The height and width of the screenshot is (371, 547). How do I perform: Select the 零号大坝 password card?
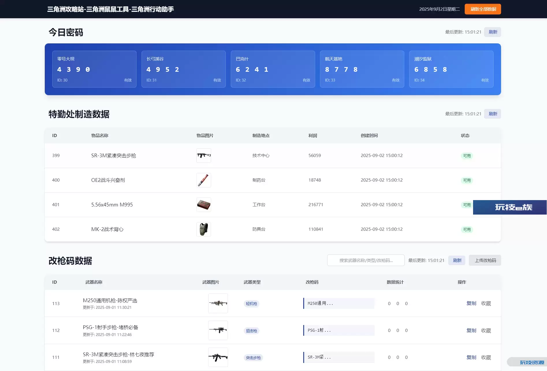point(94,69)
